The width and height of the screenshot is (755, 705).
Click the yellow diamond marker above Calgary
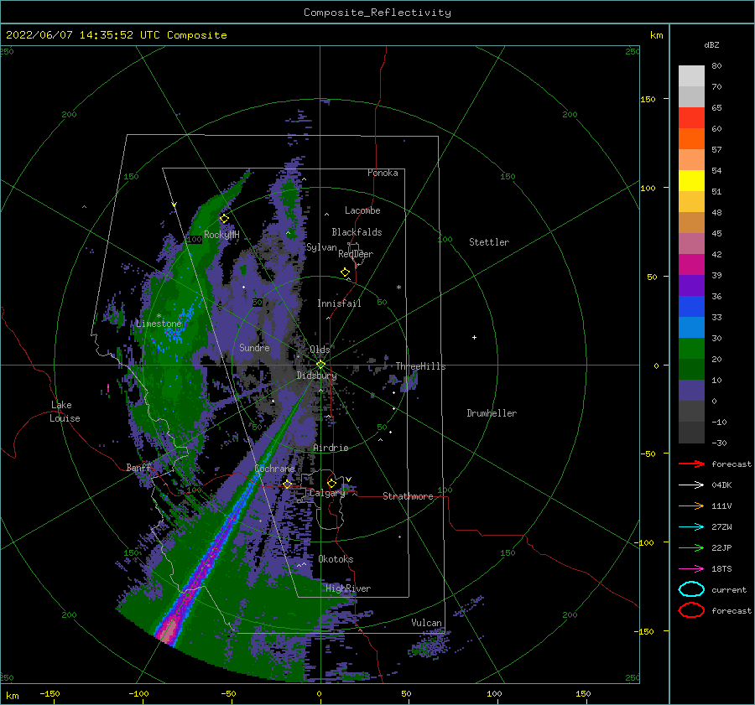click(331, 483)
